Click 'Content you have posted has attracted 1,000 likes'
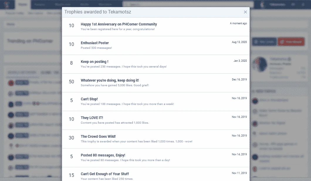This screenshot has width=311, height=181. pos(115,123)
